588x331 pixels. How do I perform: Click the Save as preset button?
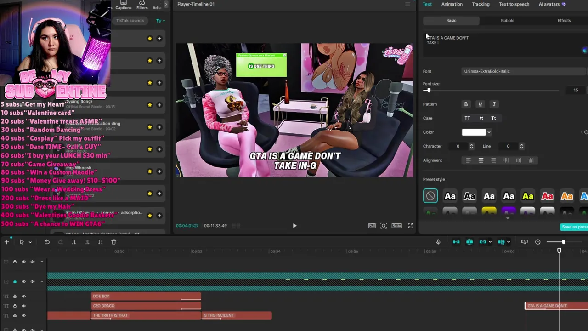coord(574,227)
